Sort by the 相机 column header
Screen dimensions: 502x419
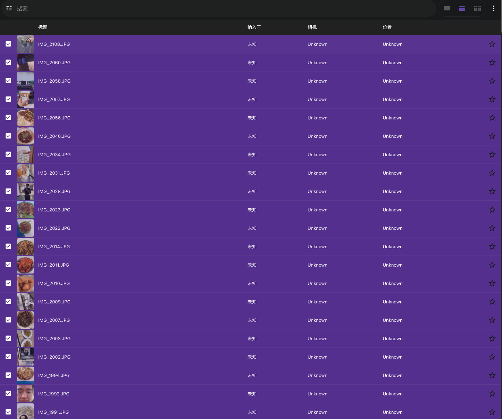coord(312,27)
